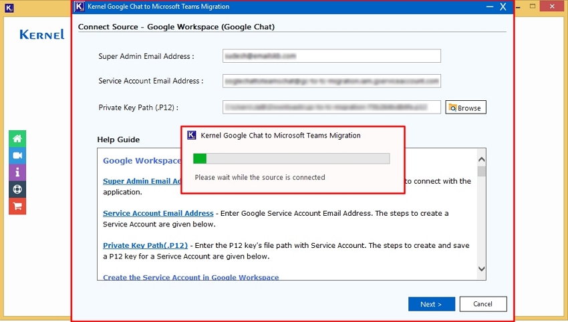Image resolution: width=568 pixels, height=322 pixels.
Task: Click the Browse button for private key
Action: coord(466,108)
